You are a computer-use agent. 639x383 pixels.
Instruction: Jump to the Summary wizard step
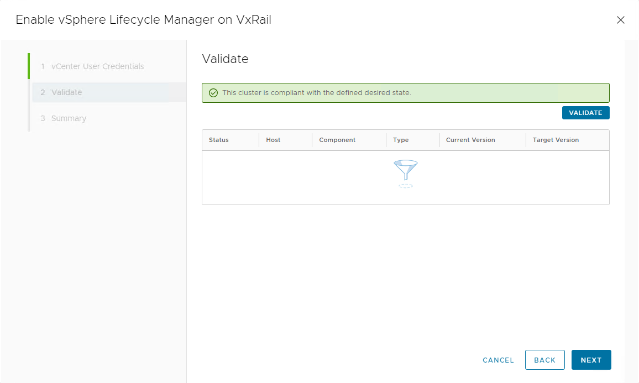click(x=69, y=118)
